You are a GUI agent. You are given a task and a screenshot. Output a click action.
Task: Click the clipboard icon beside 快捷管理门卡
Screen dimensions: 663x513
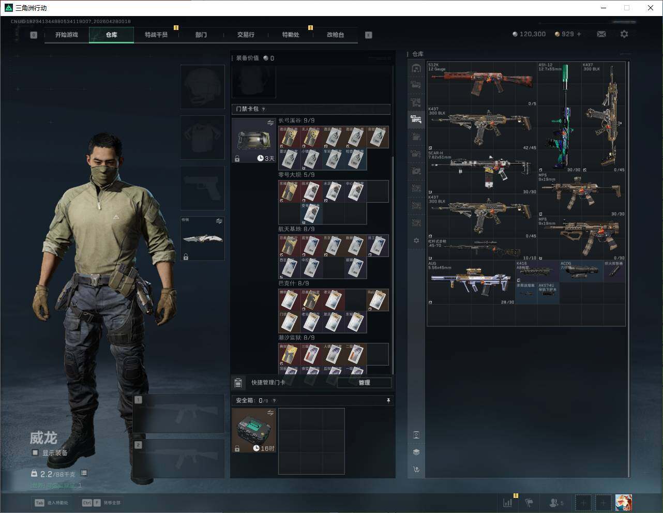pos(238,383)
